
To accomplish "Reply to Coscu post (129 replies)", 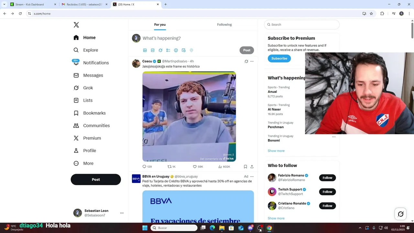I will [147, 167].
